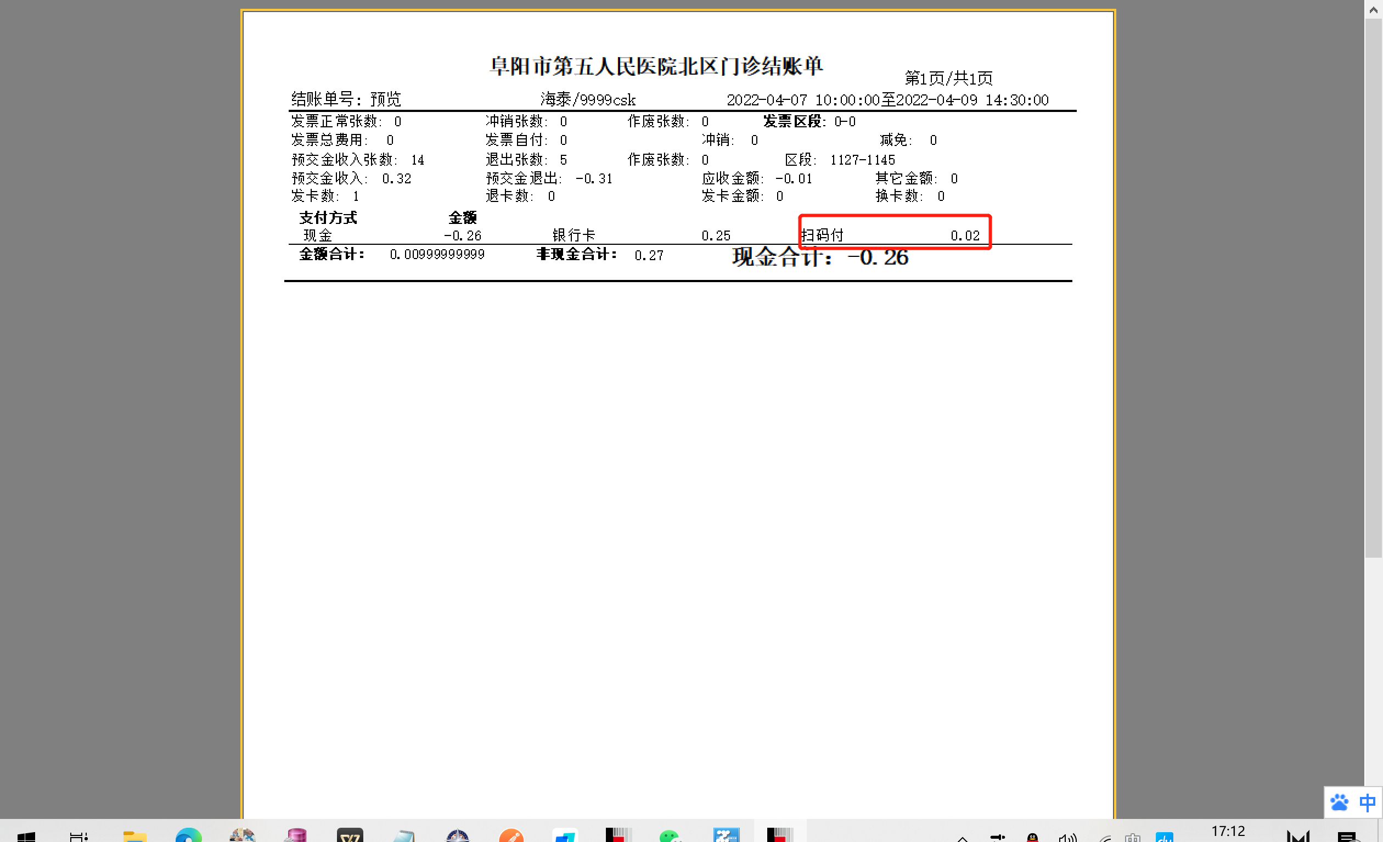Image resolution: width=1383 pixels, height=842 pixels.
Task: Click the volume speaker tray icon
Action: coord(1067,838)
